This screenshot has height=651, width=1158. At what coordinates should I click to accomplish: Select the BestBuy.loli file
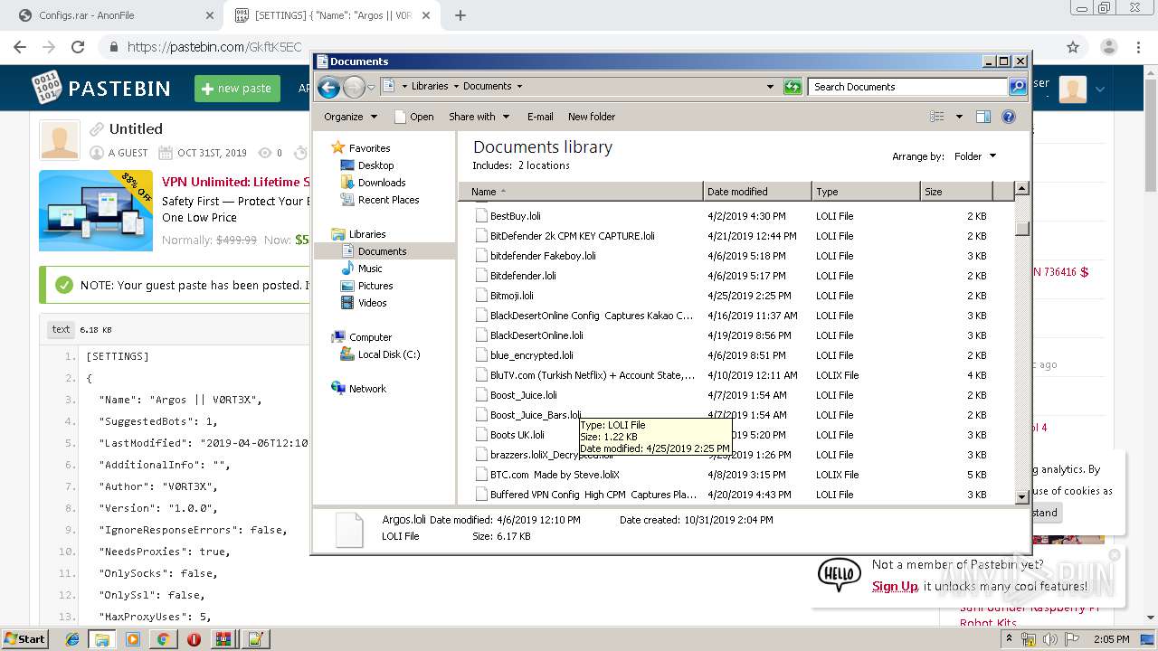pyautogui.click(x=515, y=216)
